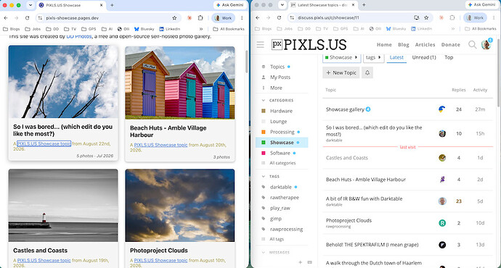Click install app icon in right address bar

(x=416, y=18)
